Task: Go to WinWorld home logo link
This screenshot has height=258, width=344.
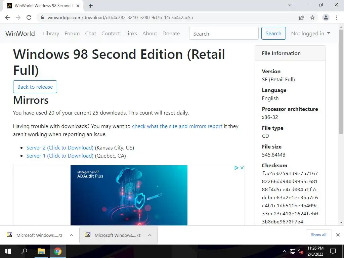Action: pos(20,34)
